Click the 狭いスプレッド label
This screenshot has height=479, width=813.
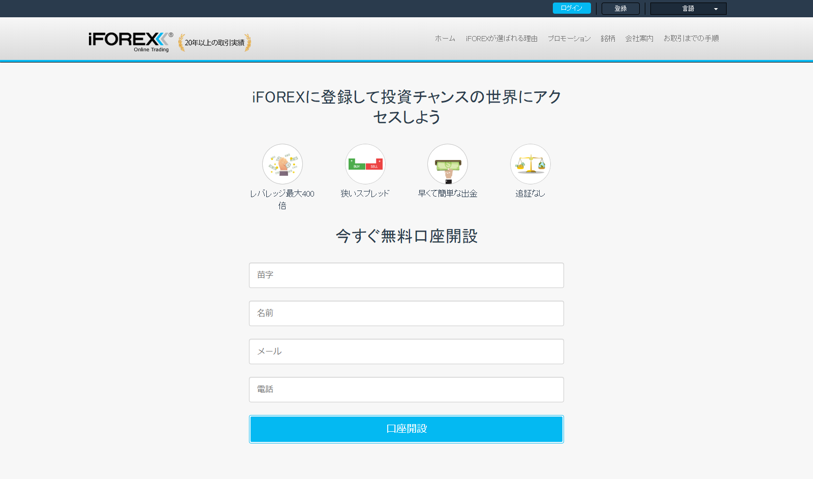(365, 194)
